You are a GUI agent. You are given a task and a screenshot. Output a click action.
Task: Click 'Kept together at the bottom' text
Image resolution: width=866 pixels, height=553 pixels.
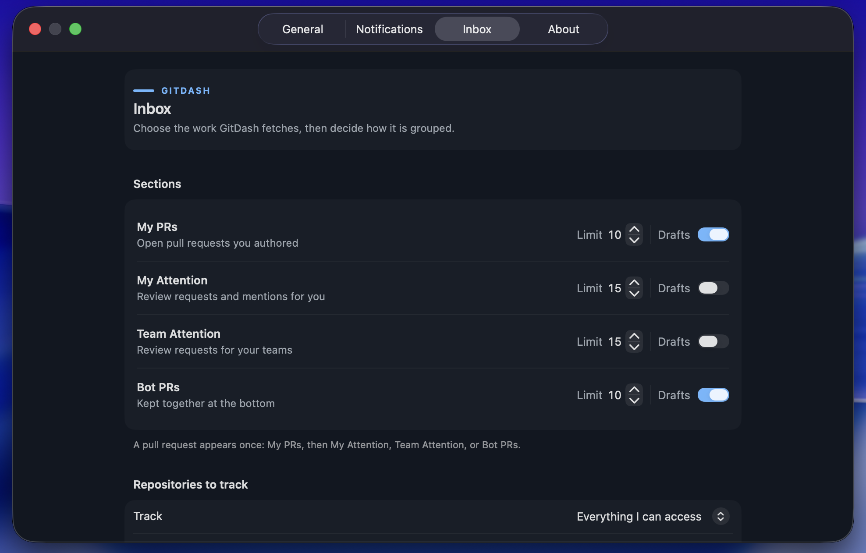pos(206,404)
